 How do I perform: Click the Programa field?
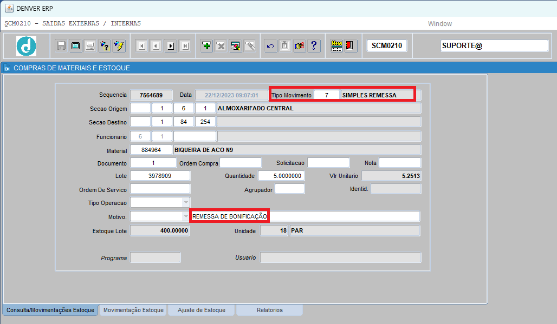(x=156, y=257)
